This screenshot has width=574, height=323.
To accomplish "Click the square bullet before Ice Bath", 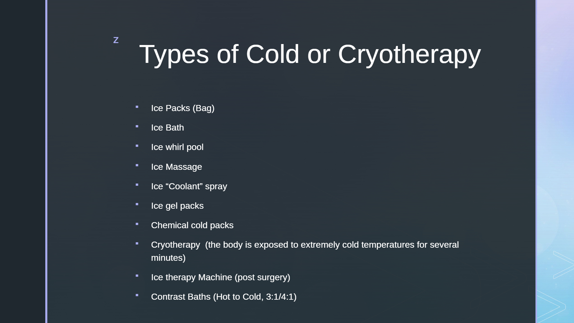I will [x=137, y=126].
